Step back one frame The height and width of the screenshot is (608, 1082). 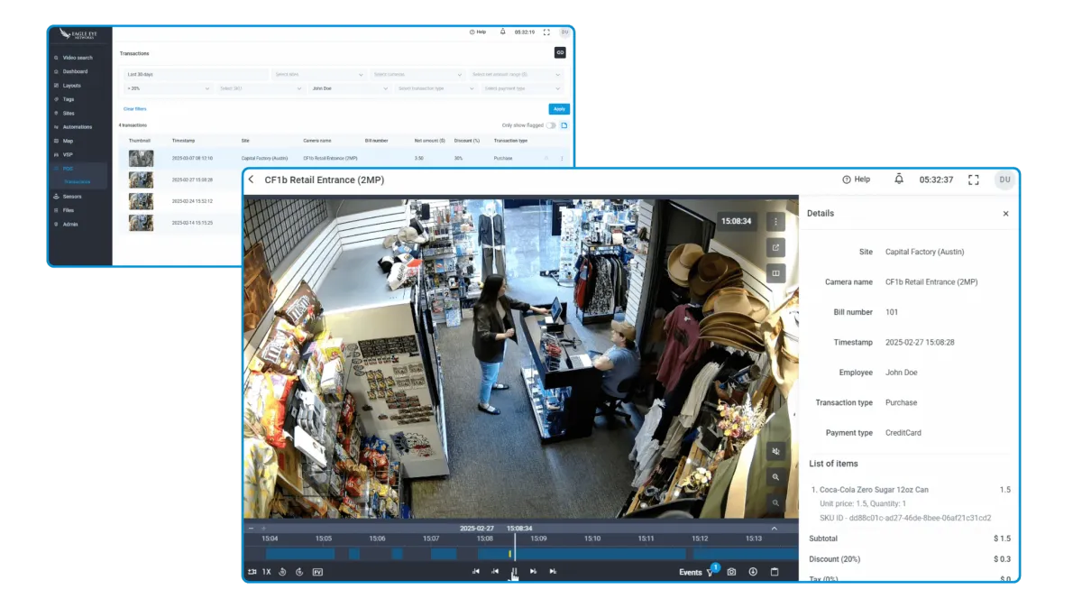click(x=495, y=572)
